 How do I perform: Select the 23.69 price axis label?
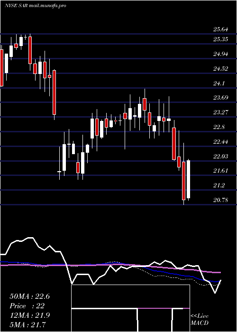pyautogui.click(x=221, y=98)
